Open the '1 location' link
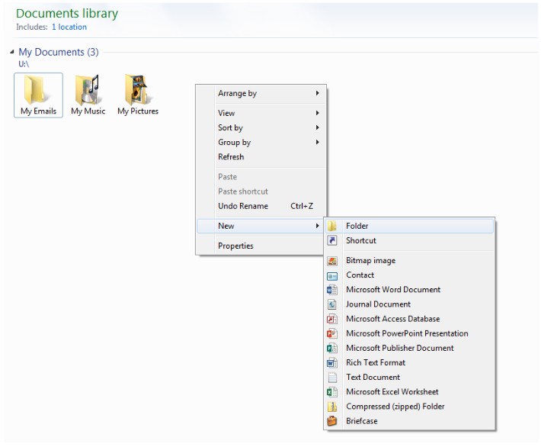Screen dimensions: 541x447 point(69,27)
